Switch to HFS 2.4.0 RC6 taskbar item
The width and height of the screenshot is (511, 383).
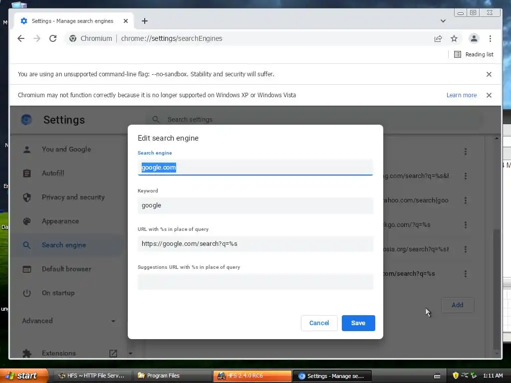(x=252, y=376)
